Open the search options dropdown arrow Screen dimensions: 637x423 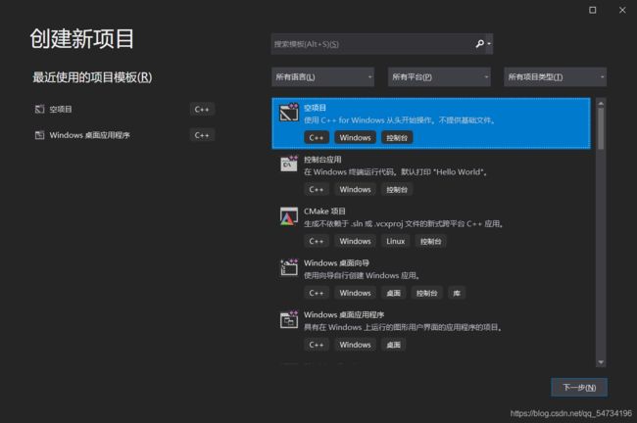[489, 43]
